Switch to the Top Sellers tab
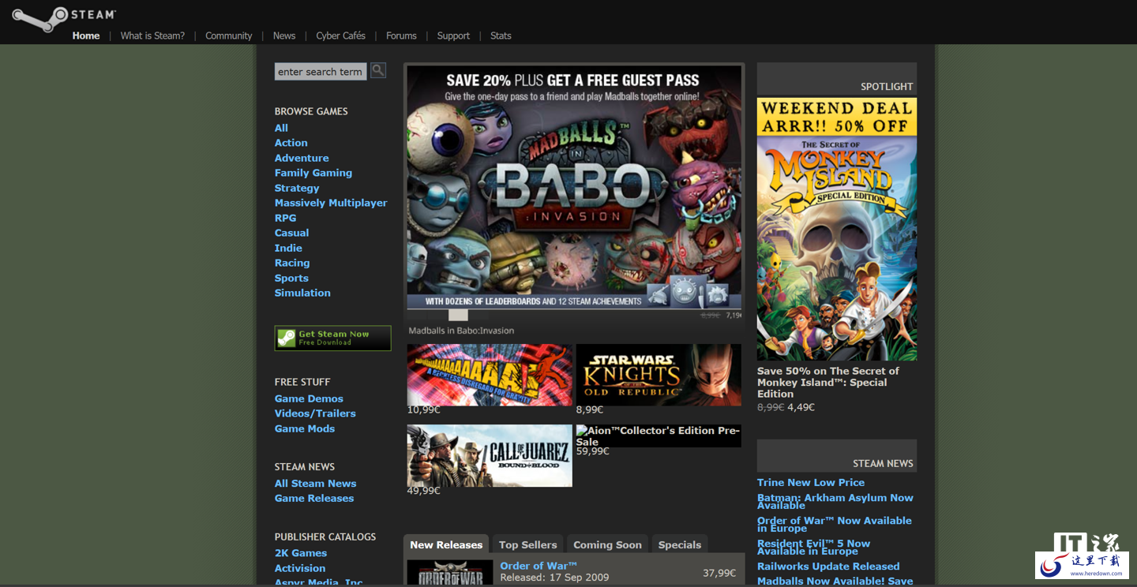1137x587 pixels. pos(527,544)
